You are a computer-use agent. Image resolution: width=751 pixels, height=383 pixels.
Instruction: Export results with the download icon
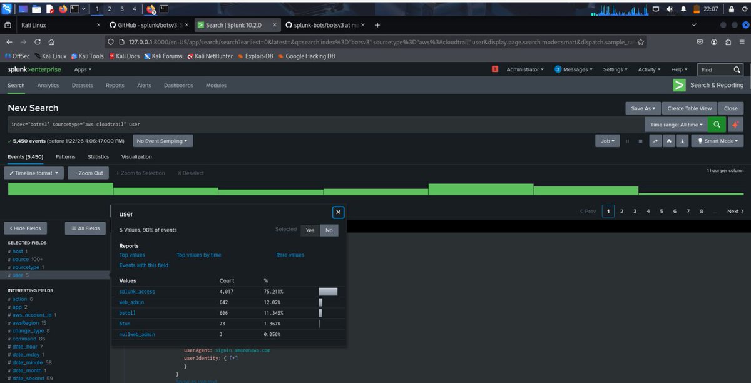coord(682,141)
